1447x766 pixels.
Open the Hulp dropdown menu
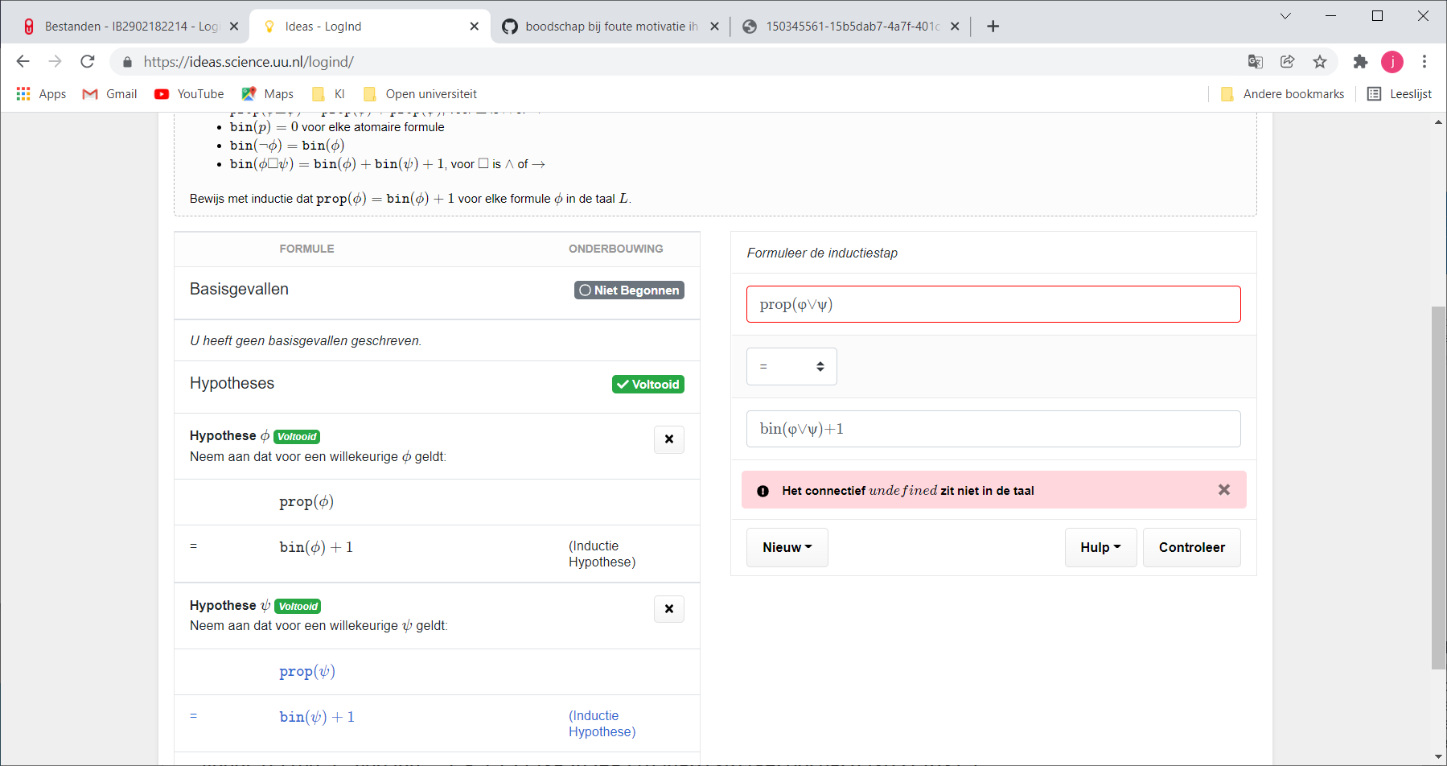[x=1100, y=547]
